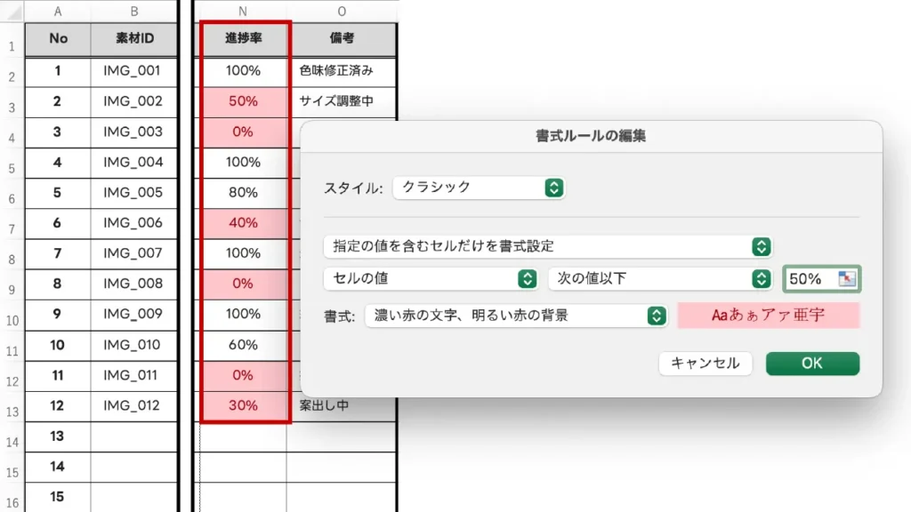Screen dimensions: 911x512
Task: Click the cell range selector icon
Action: coord(846,279)
